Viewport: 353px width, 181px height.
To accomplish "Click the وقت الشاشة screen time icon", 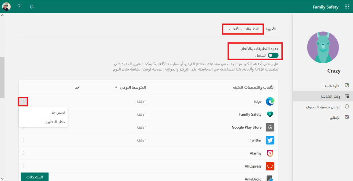I will pyautogui.click(x=347, y=96).
